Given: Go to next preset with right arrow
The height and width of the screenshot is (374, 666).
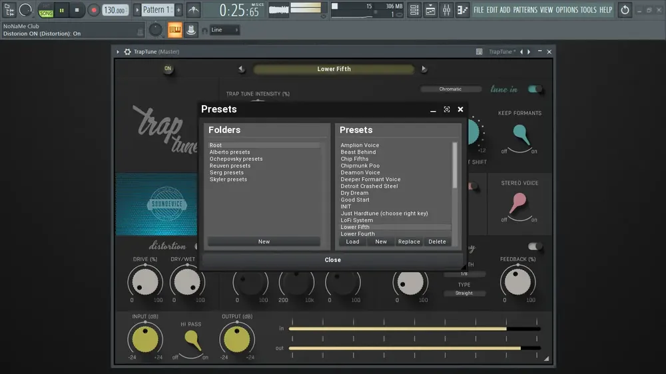Looking at the screenshot, I should pyautogui.click(x=424, y=69).
